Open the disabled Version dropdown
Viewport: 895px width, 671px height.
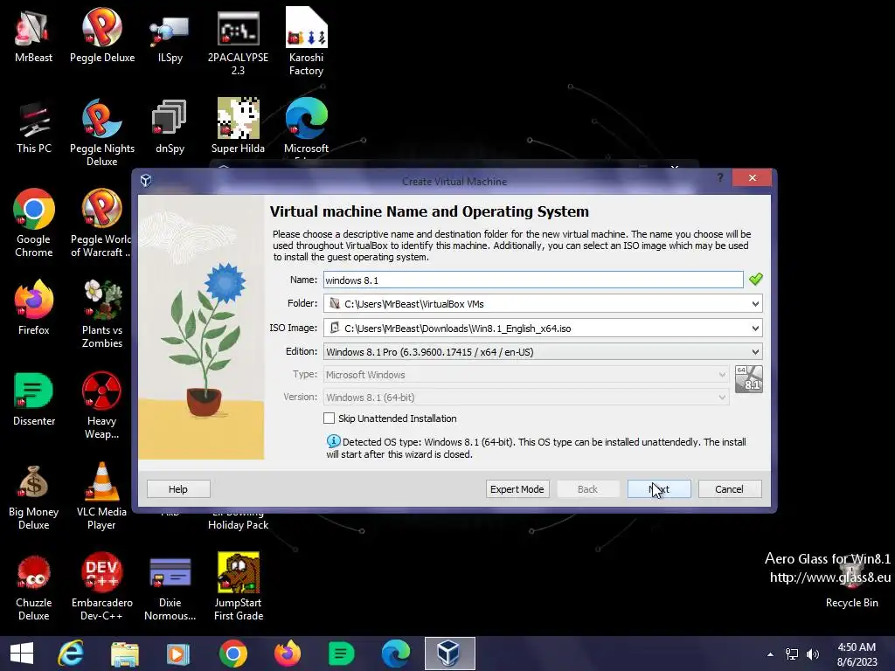(525, 398)
